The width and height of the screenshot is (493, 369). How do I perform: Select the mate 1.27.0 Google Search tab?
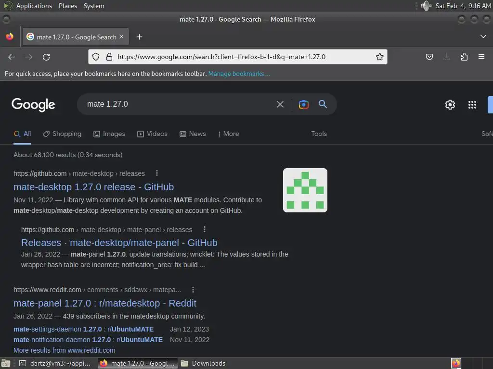pos(76,37)
